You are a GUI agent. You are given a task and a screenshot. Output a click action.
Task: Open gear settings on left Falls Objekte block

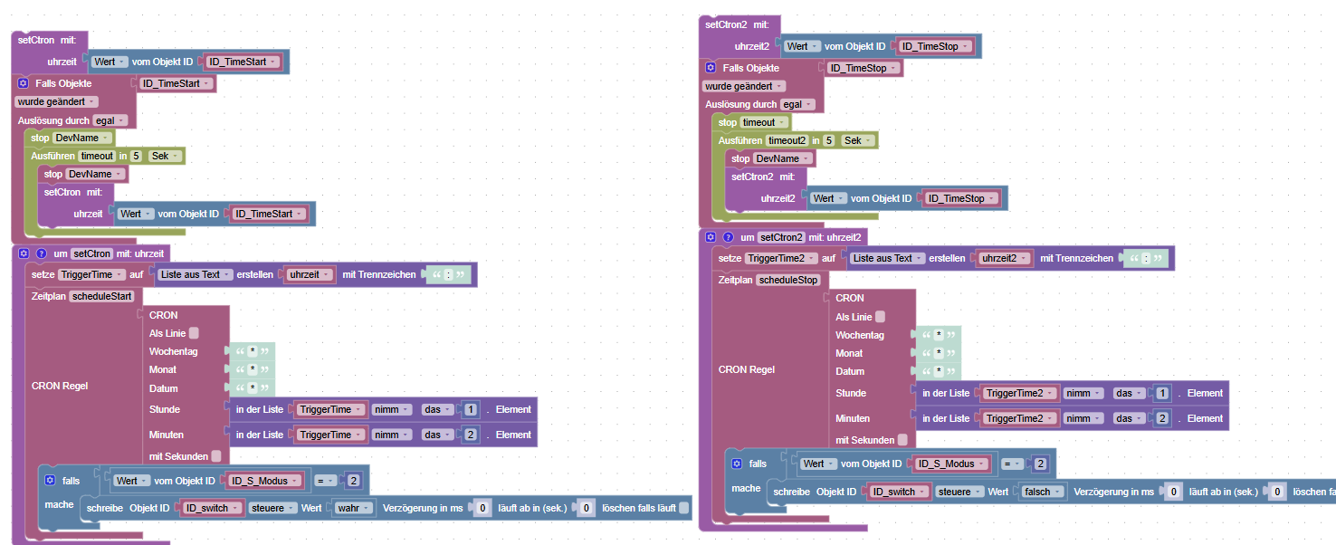(x=24, y=83)
